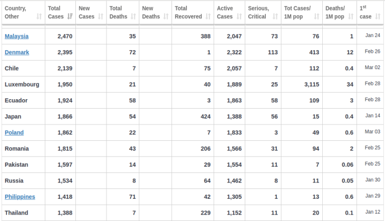This screenshot has width=385, height=221.
Task: Select the Luxembourg row name cell
Action: point(23,84)
